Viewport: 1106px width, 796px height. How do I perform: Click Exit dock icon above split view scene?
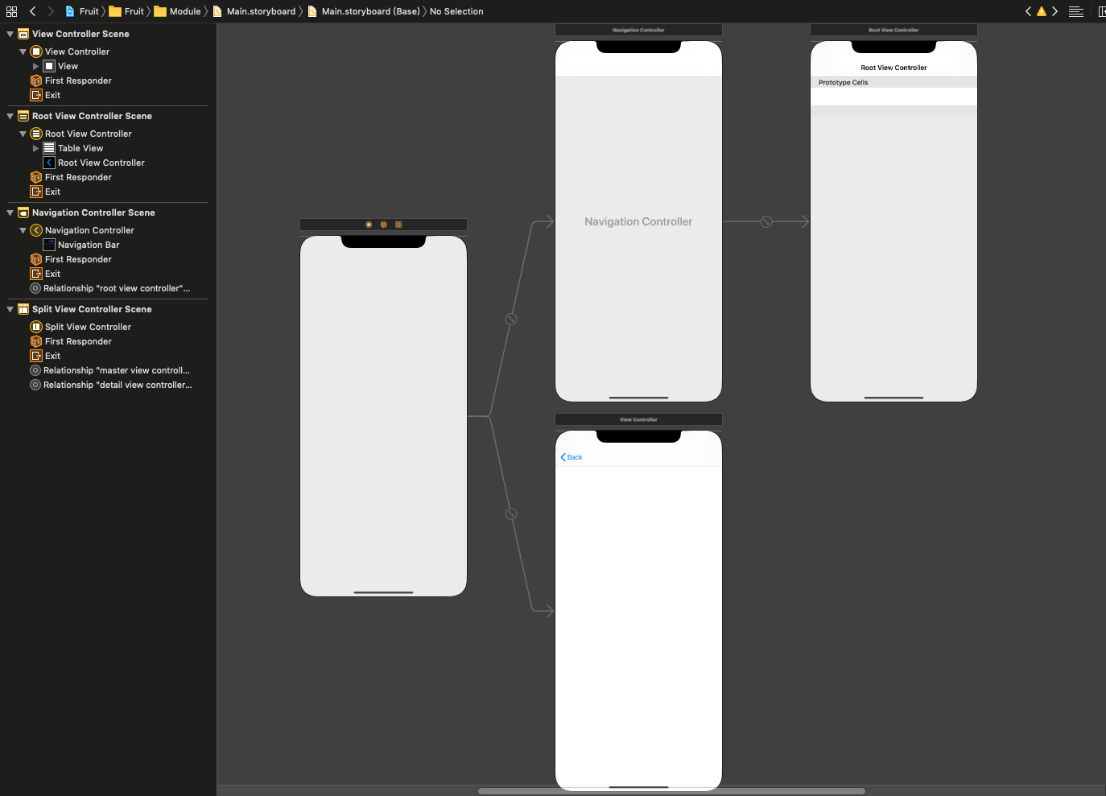(x=398, y=225)
